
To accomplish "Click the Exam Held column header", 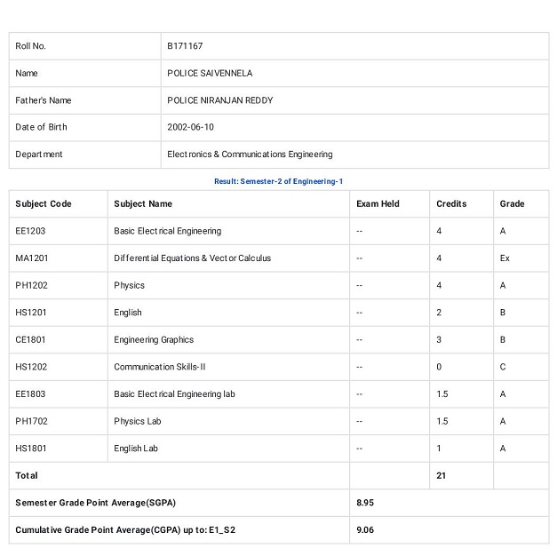I will 378,204.
